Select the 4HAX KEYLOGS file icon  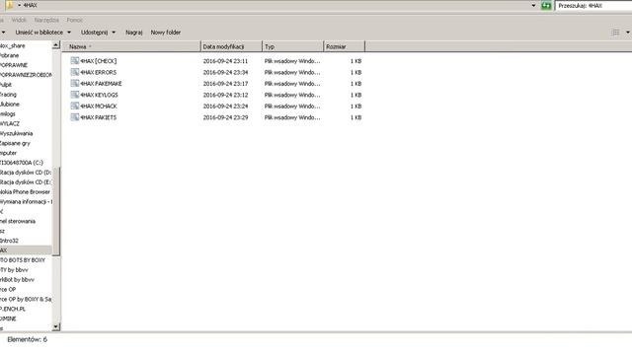click(x=75, y=95)
